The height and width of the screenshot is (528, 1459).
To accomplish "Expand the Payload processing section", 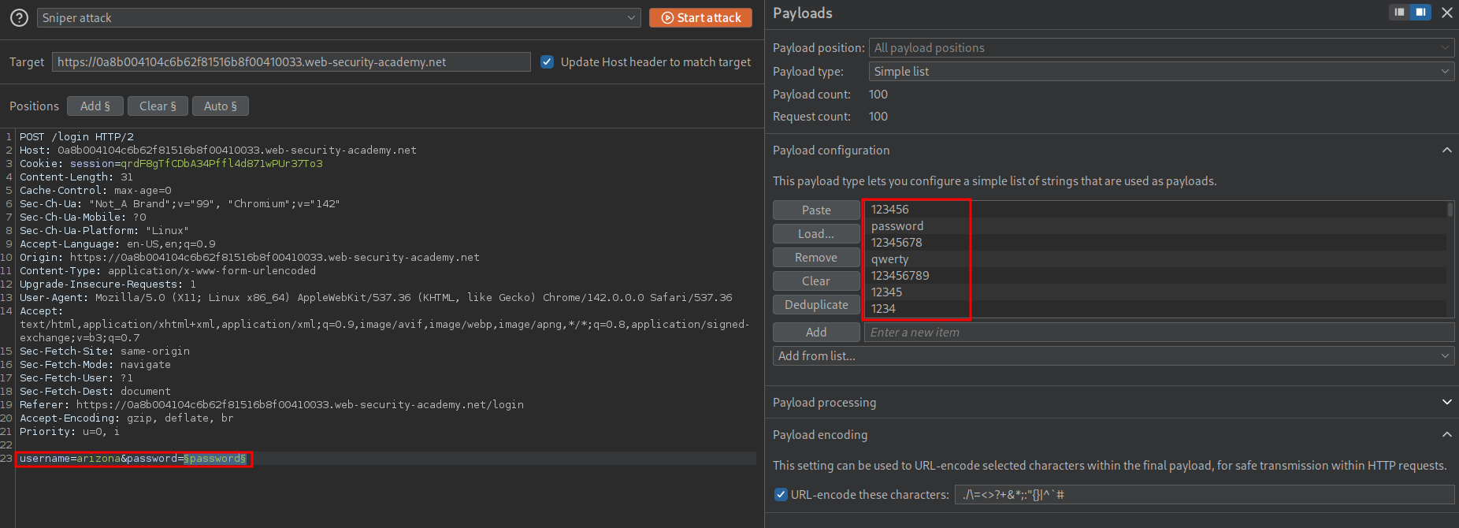I will 1446,402.
